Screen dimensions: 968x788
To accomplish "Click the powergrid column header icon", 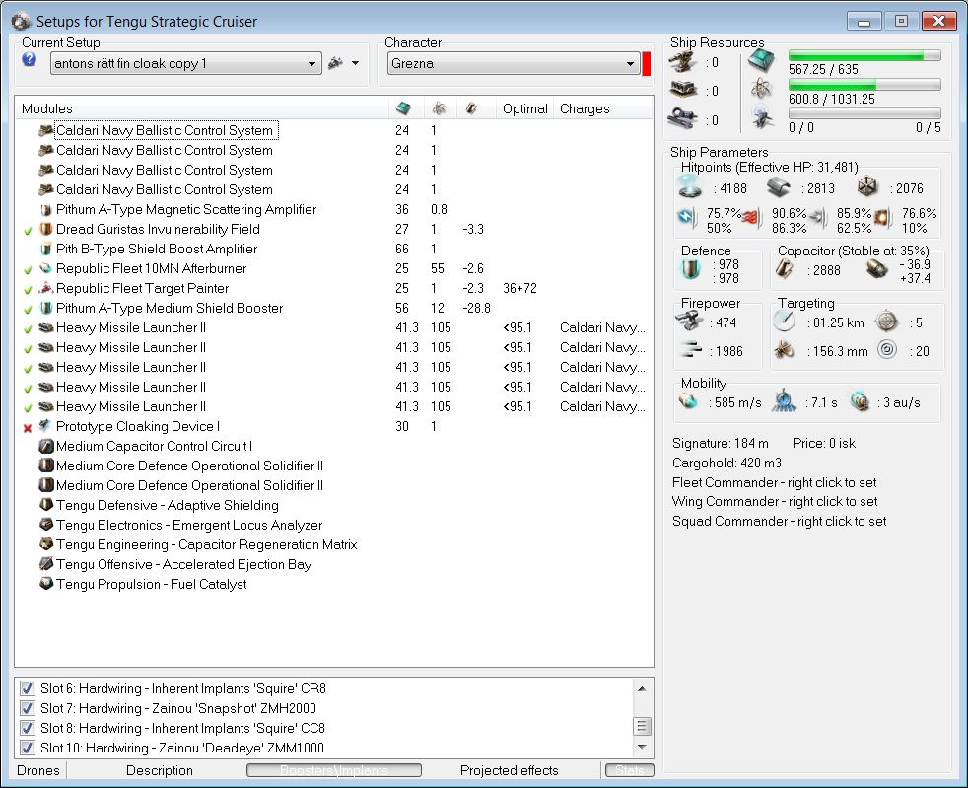I will (x=439, y=108).
